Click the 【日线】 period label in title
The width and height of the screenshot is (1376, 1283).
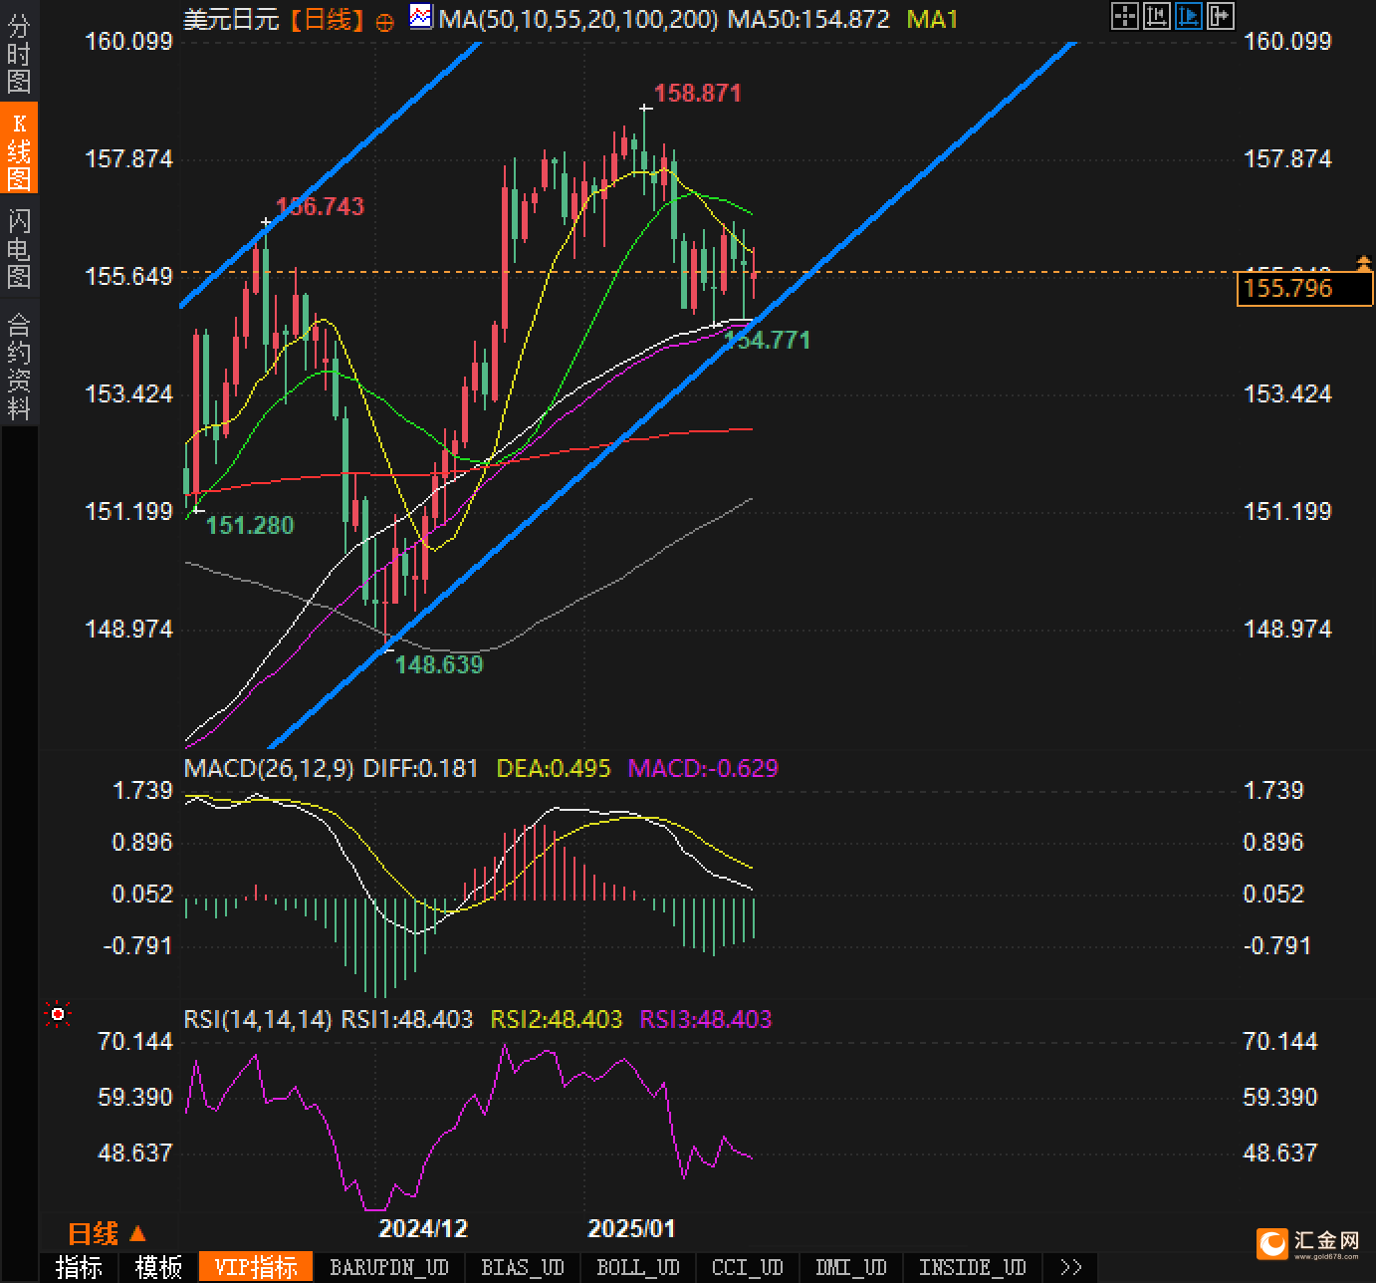[x=327, y=19]
